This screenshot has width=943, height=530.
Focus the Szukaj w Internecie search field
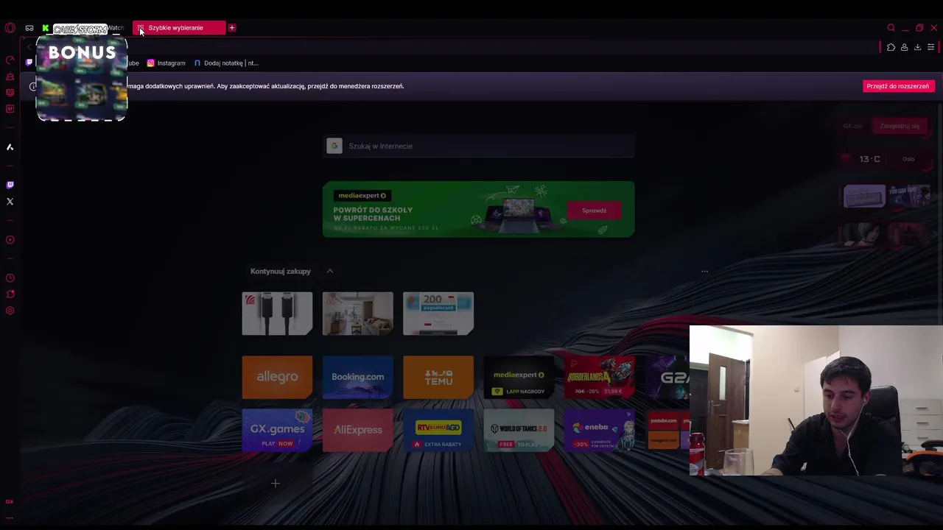pyautogui.click(x=479, y=146)
